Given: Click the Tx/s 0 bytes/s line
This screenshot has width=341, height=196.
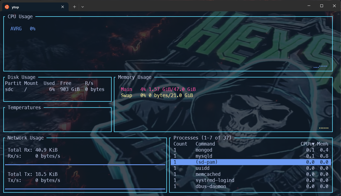Looking at the screenshot, I should (x=34, y=180).
